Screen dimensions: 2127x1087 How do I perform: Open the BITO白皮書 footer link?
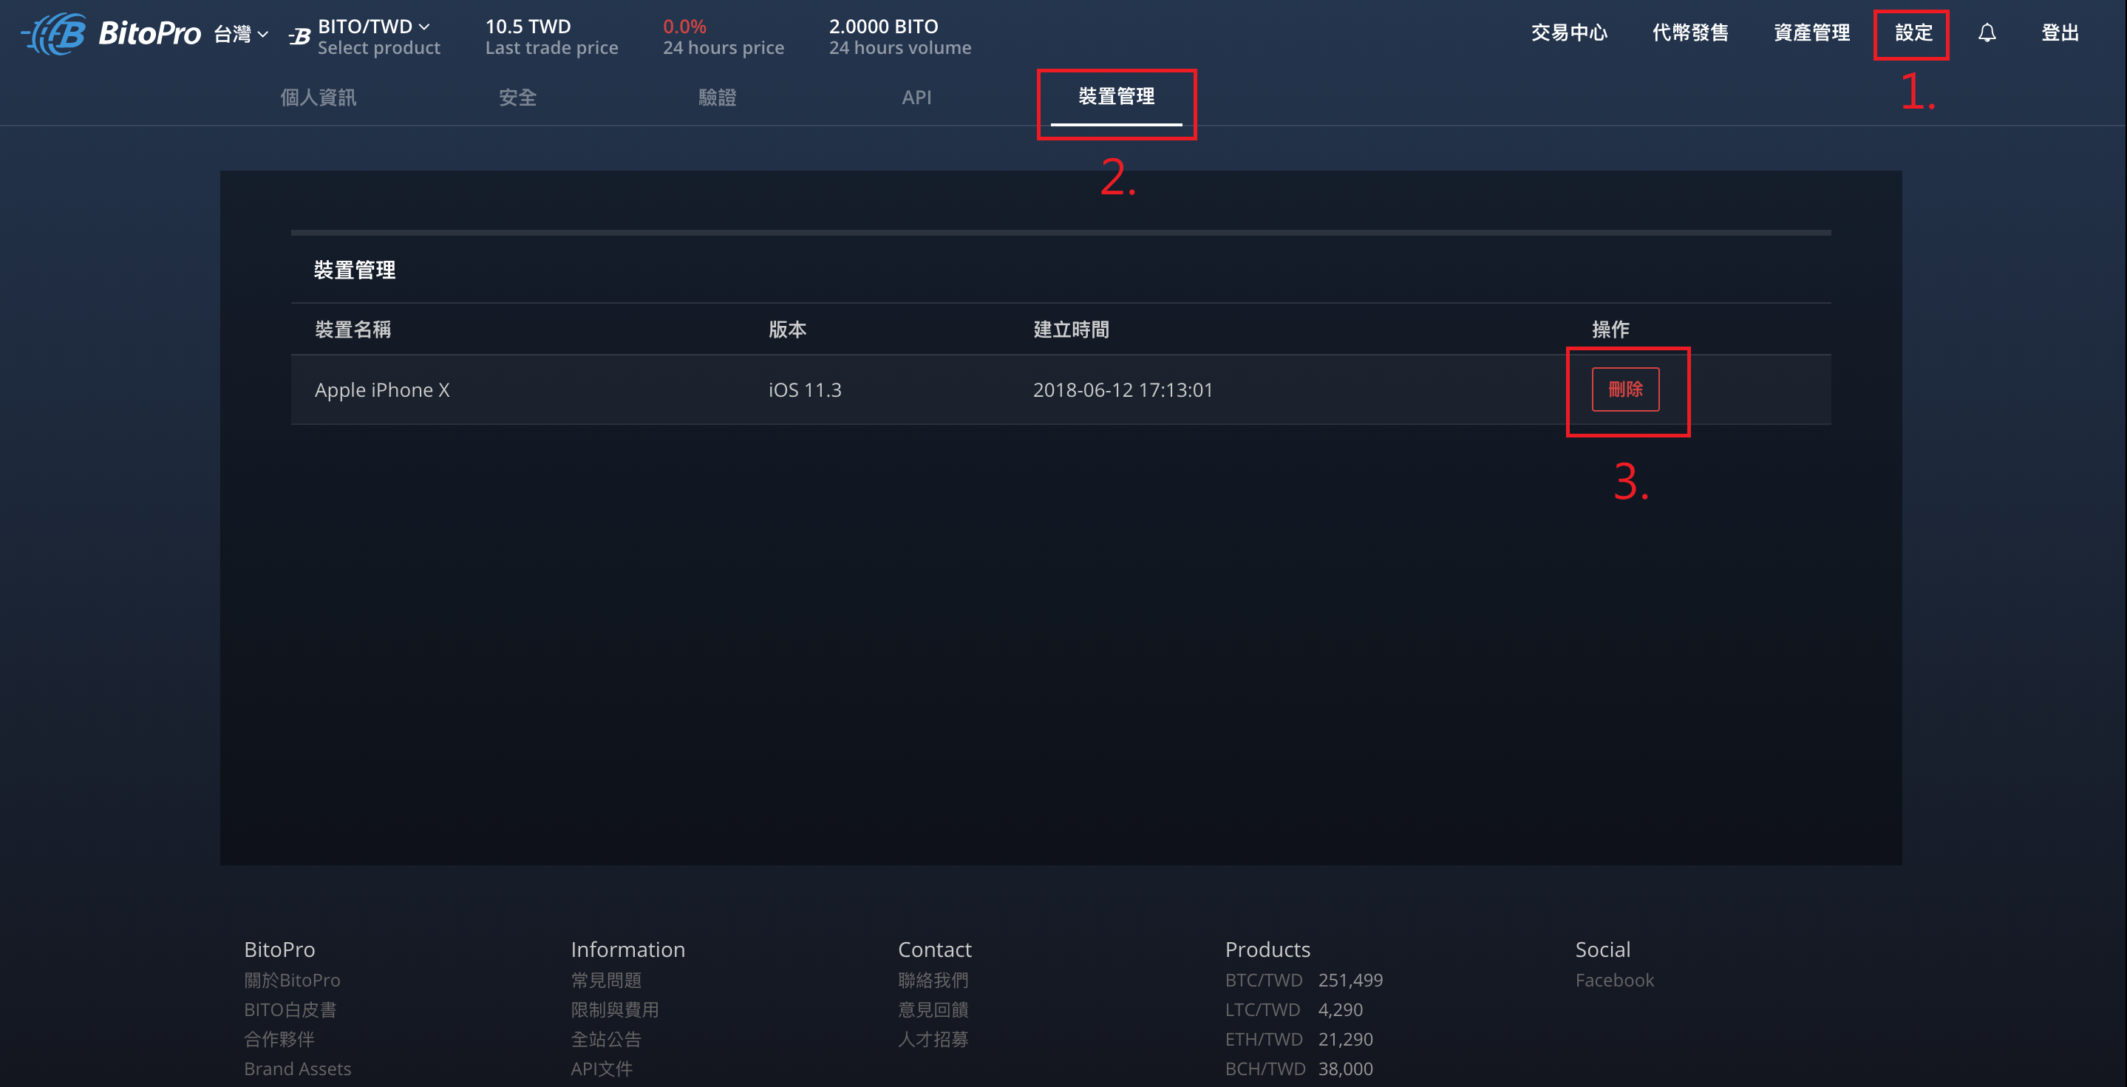pyautogui.click(x=290, y=1009)
